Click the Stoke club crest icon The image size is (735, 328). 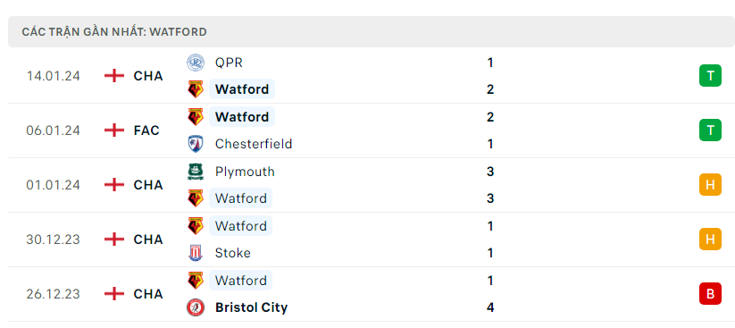click(x=195, y=253)
